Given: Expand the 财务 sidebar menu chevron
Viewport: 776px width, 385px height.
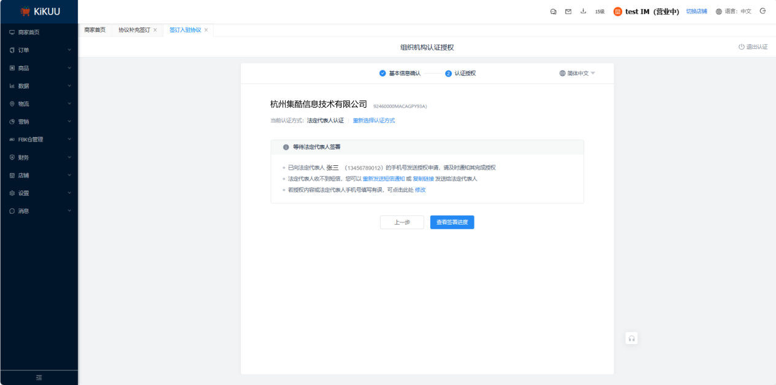Looking at the screenshot, I should tap(69, 157).
